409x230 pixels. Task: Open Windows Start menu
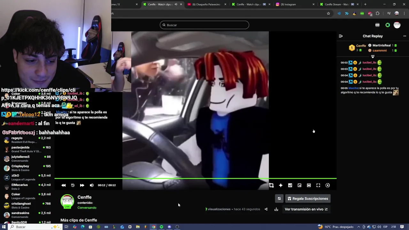[x=4, y=227]
